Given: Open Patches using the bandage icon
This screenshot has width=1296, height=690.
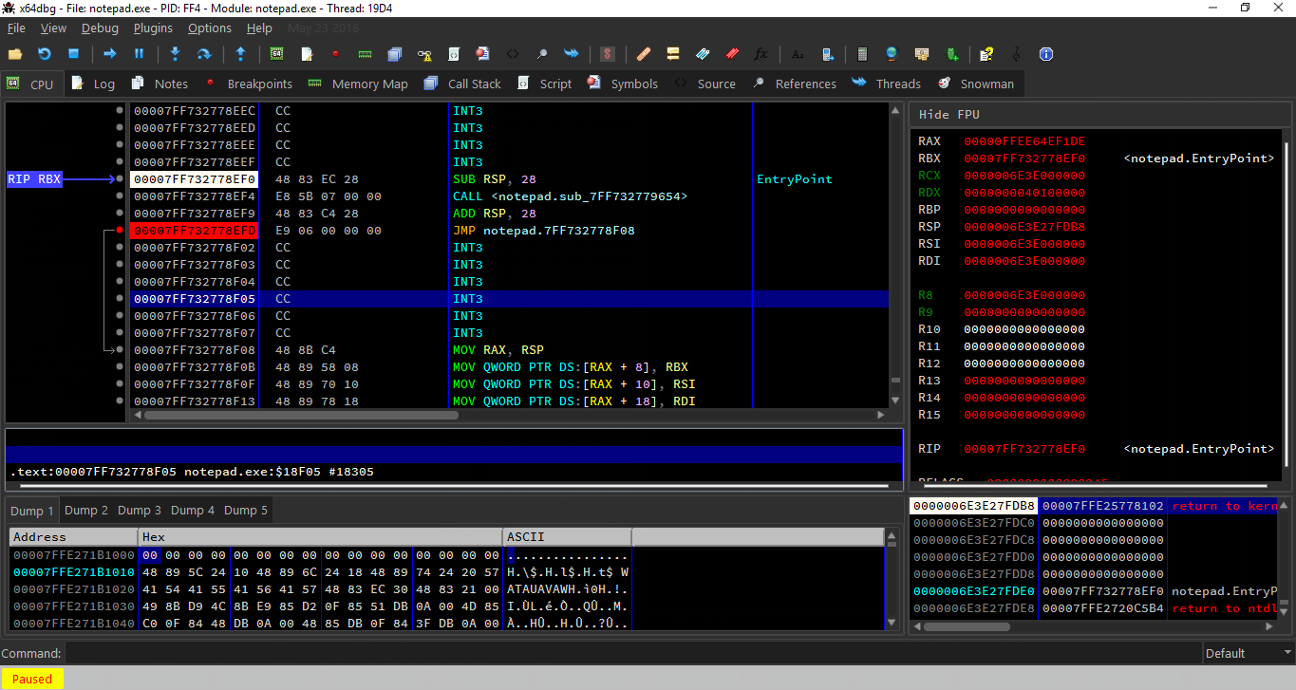Looking at the screenshot, I should coord(643,54).
